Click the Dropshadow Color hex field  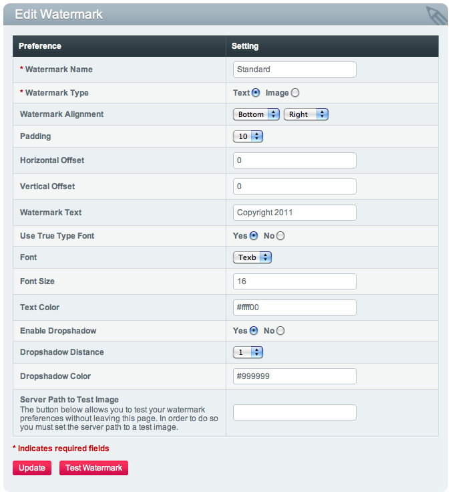294,376
